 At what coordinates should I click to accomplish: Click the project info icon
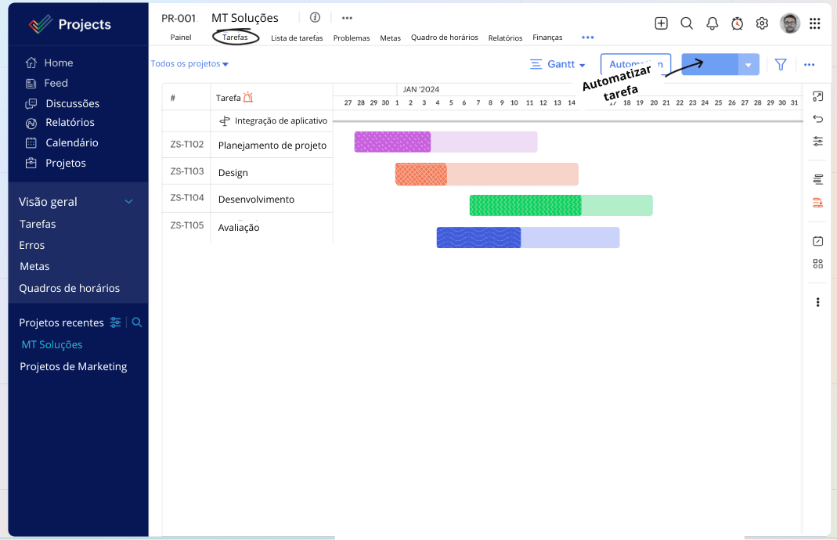click(x=315, y=17)
